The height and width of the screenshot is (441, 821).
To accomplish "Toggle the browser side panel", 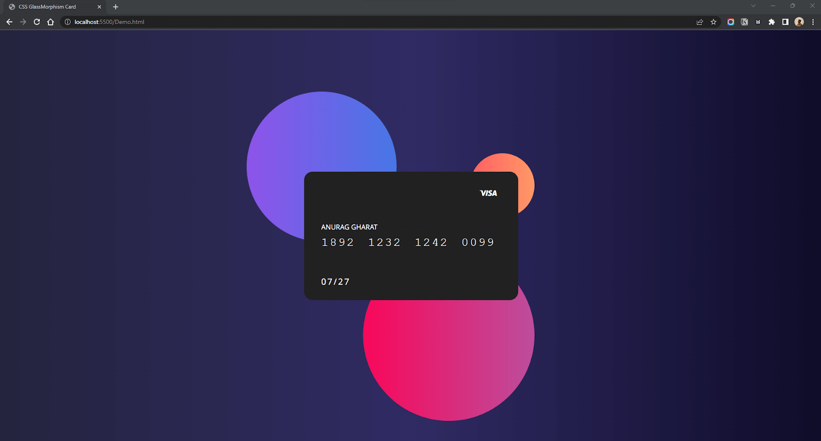I will point(785,22).
